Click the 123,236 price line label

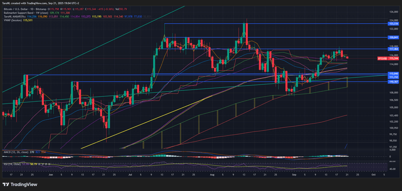[x=393, y=24]
